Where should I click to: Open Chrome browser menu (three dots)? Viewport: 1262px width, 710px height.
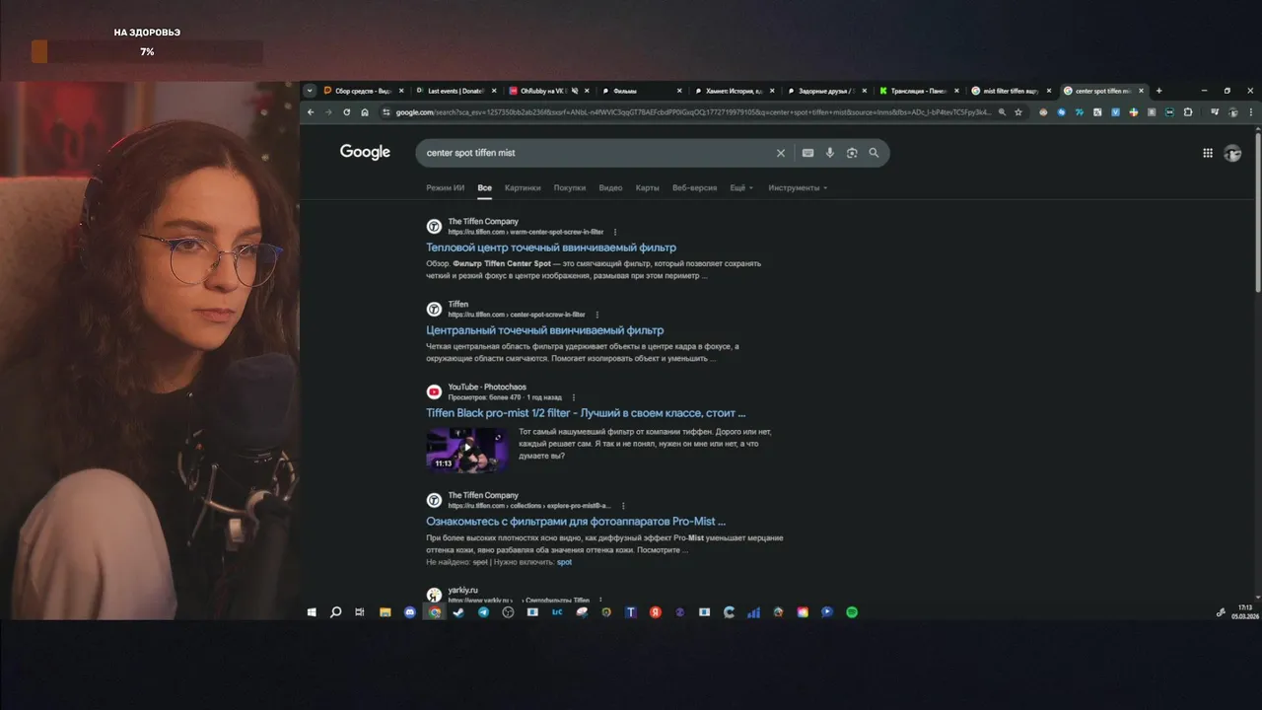pyautogui.click(x=1252, y=112)
